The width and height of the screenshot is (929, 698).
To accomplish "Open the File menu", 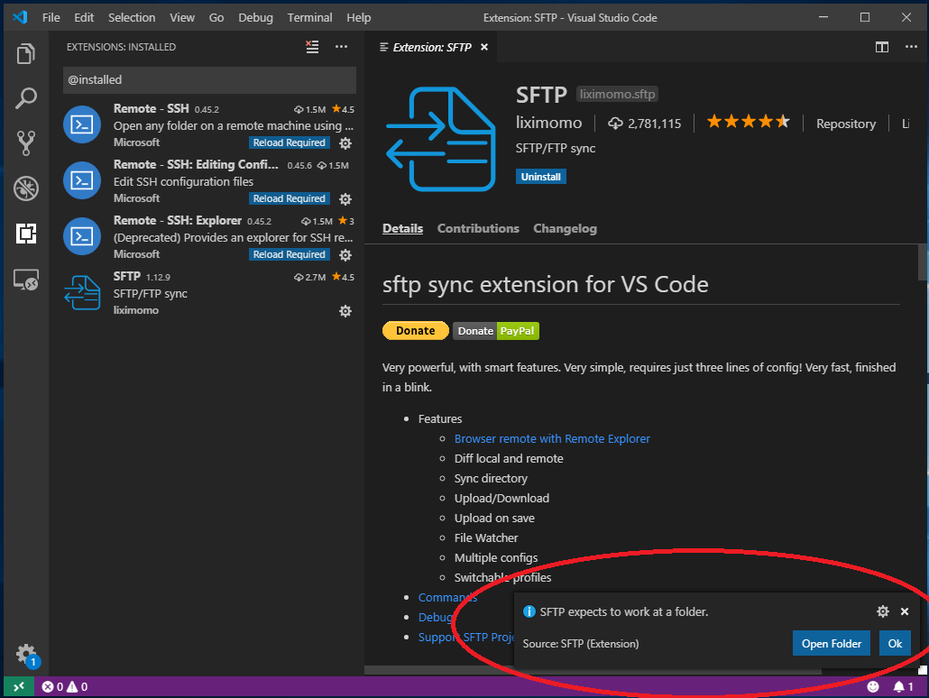I will (51, 18).
